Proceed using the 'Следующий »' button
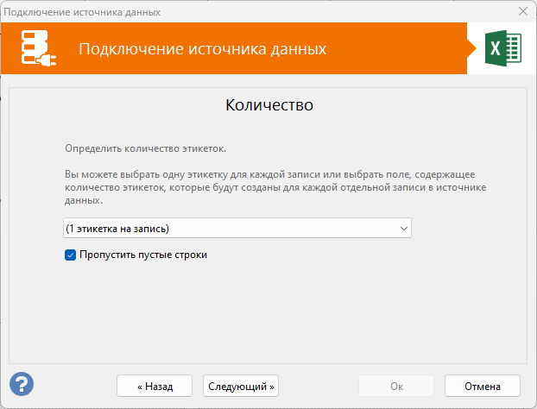 point(241,386)
